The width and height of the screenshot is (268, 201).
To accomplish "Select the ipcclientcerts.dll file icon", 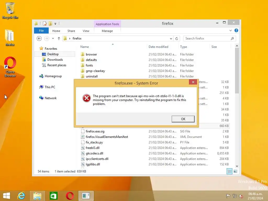I will point(83,159).
